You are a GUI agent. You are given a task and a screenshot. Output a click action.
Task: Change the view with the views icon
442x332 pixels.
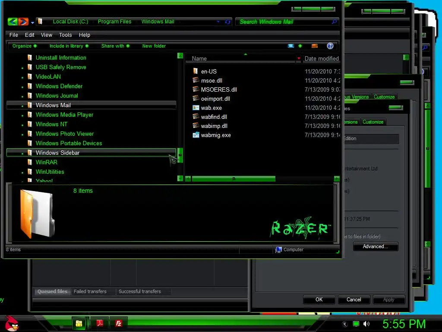click(x=291, y=46)
